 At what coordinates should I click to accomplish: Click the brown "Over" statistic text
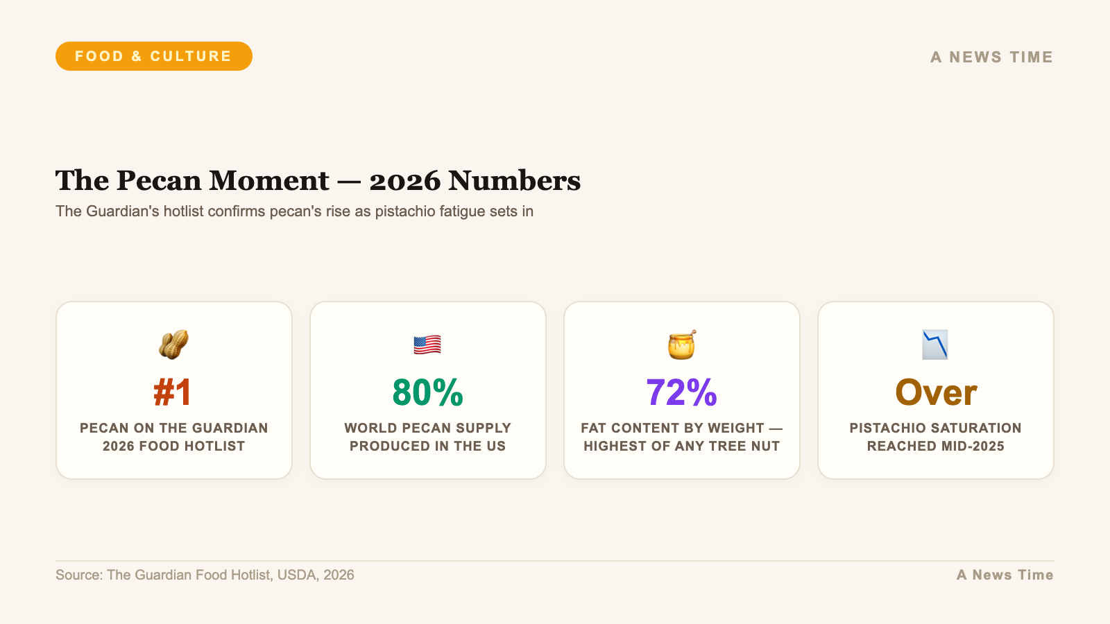click(x=935, y=392)
